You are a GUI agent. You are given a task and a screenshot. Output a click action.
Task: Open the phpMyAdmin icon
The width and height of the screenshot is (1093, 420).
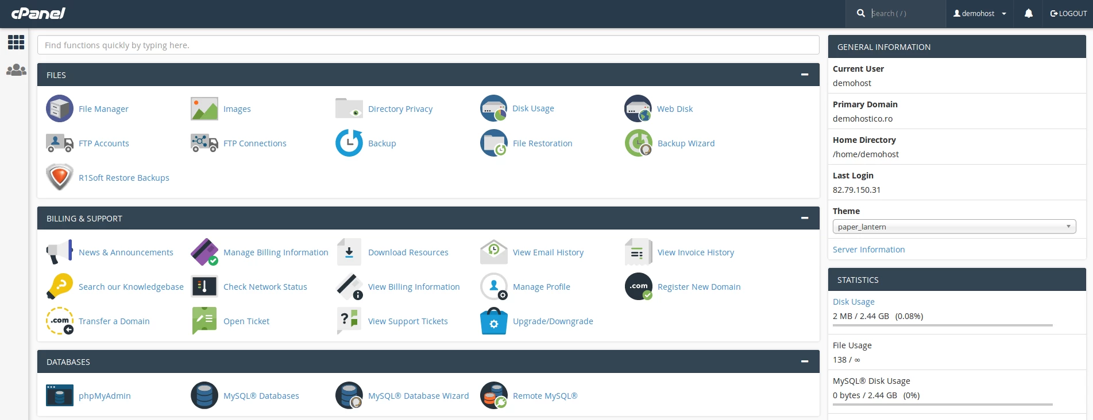pos(60,395)
